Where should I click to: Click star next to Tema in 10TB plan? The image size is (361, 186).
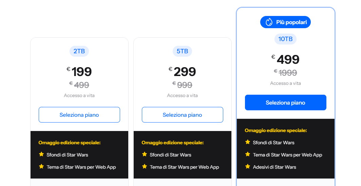(x=248, y=154)
